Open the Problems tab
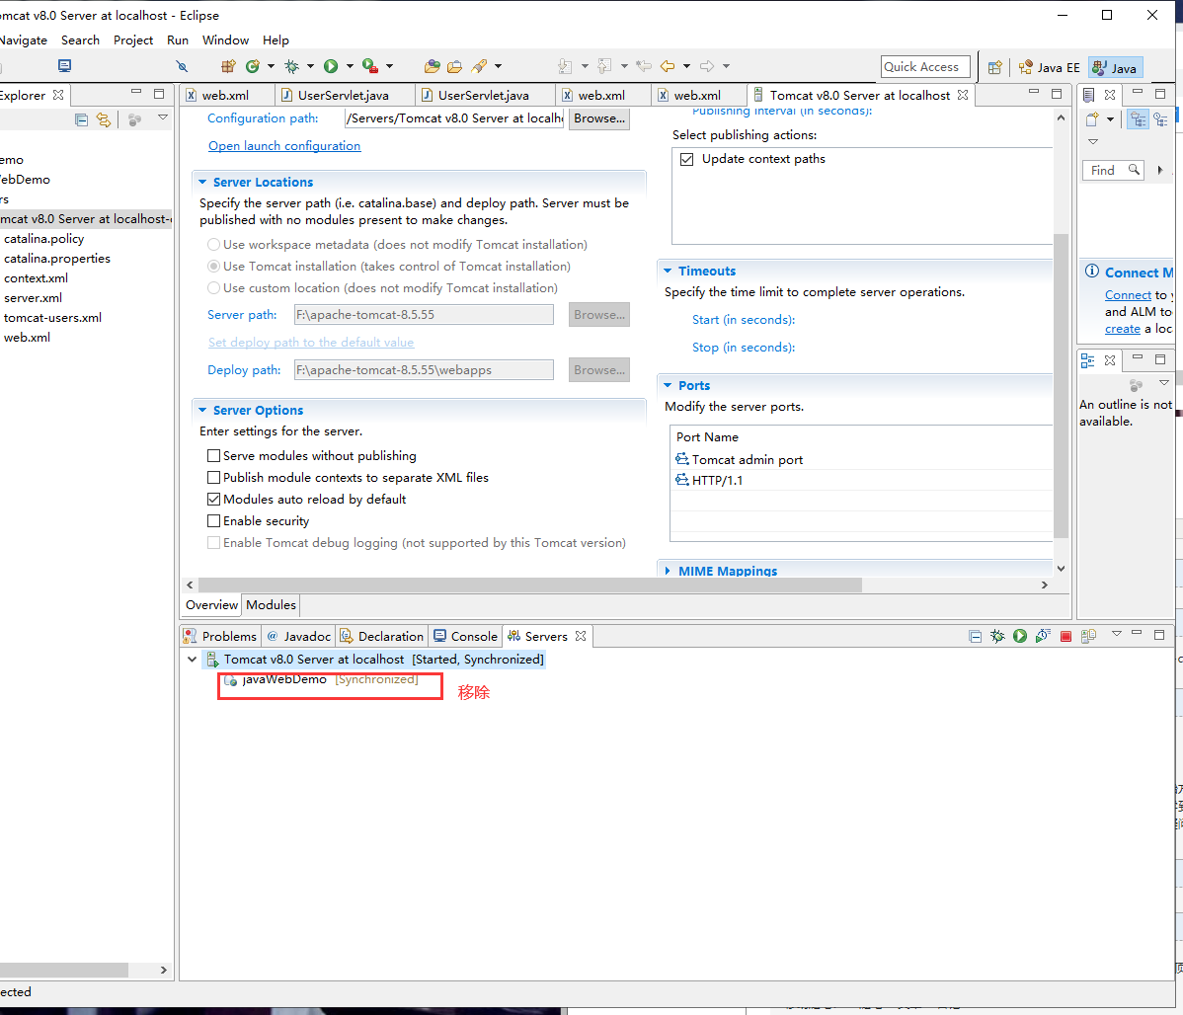Image resolution: width=1183 pixels, height=1015 pixels. (x=220, y=636)
